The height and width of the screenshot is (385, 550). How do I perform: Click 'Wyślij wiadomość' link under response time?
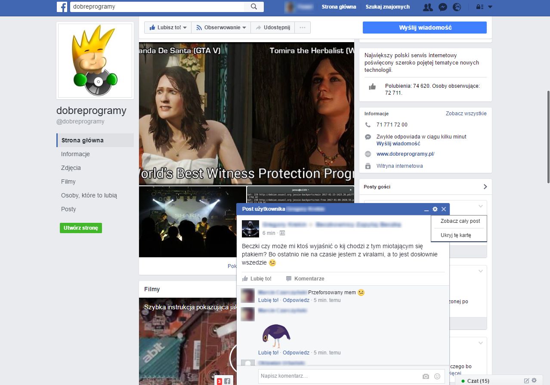398,144
